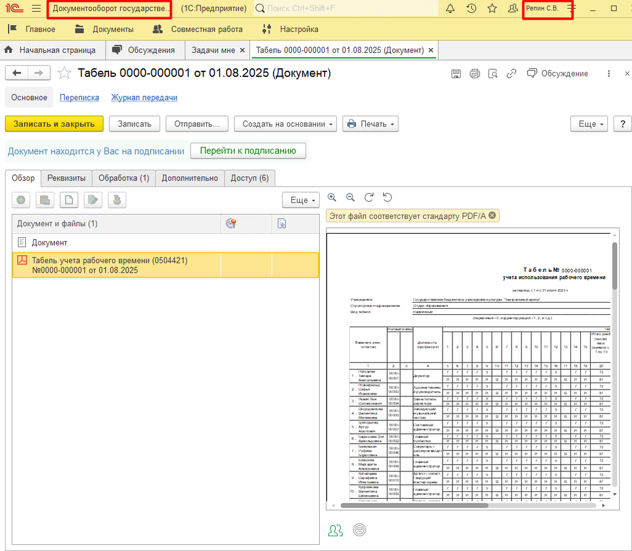Screen dimensions: 632x551
Task: Click Перейти к подписанию button
Action: click(248, 150)
